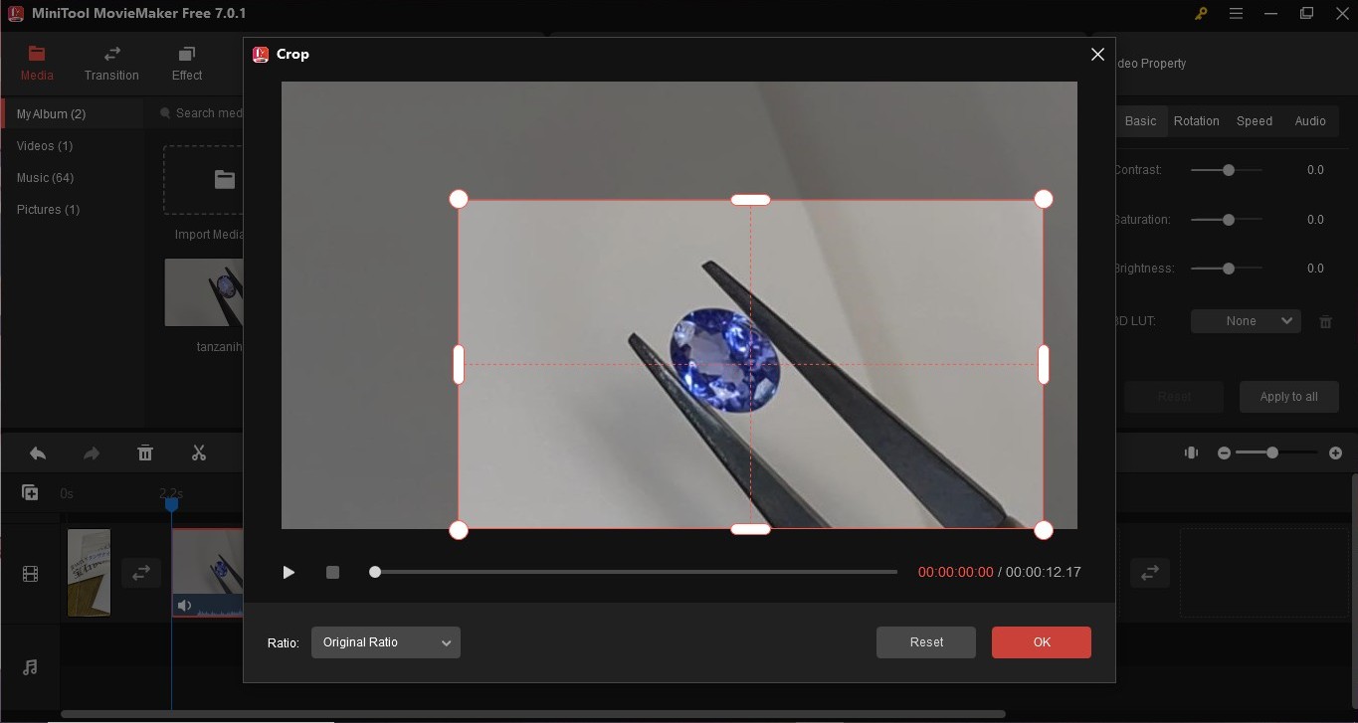Click the undo arrow icon

point(38,453)
